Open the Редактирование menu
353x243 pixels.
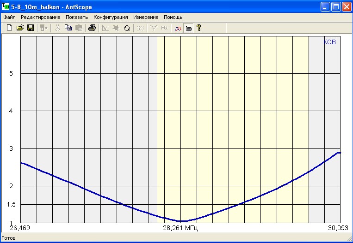[40, 17]
